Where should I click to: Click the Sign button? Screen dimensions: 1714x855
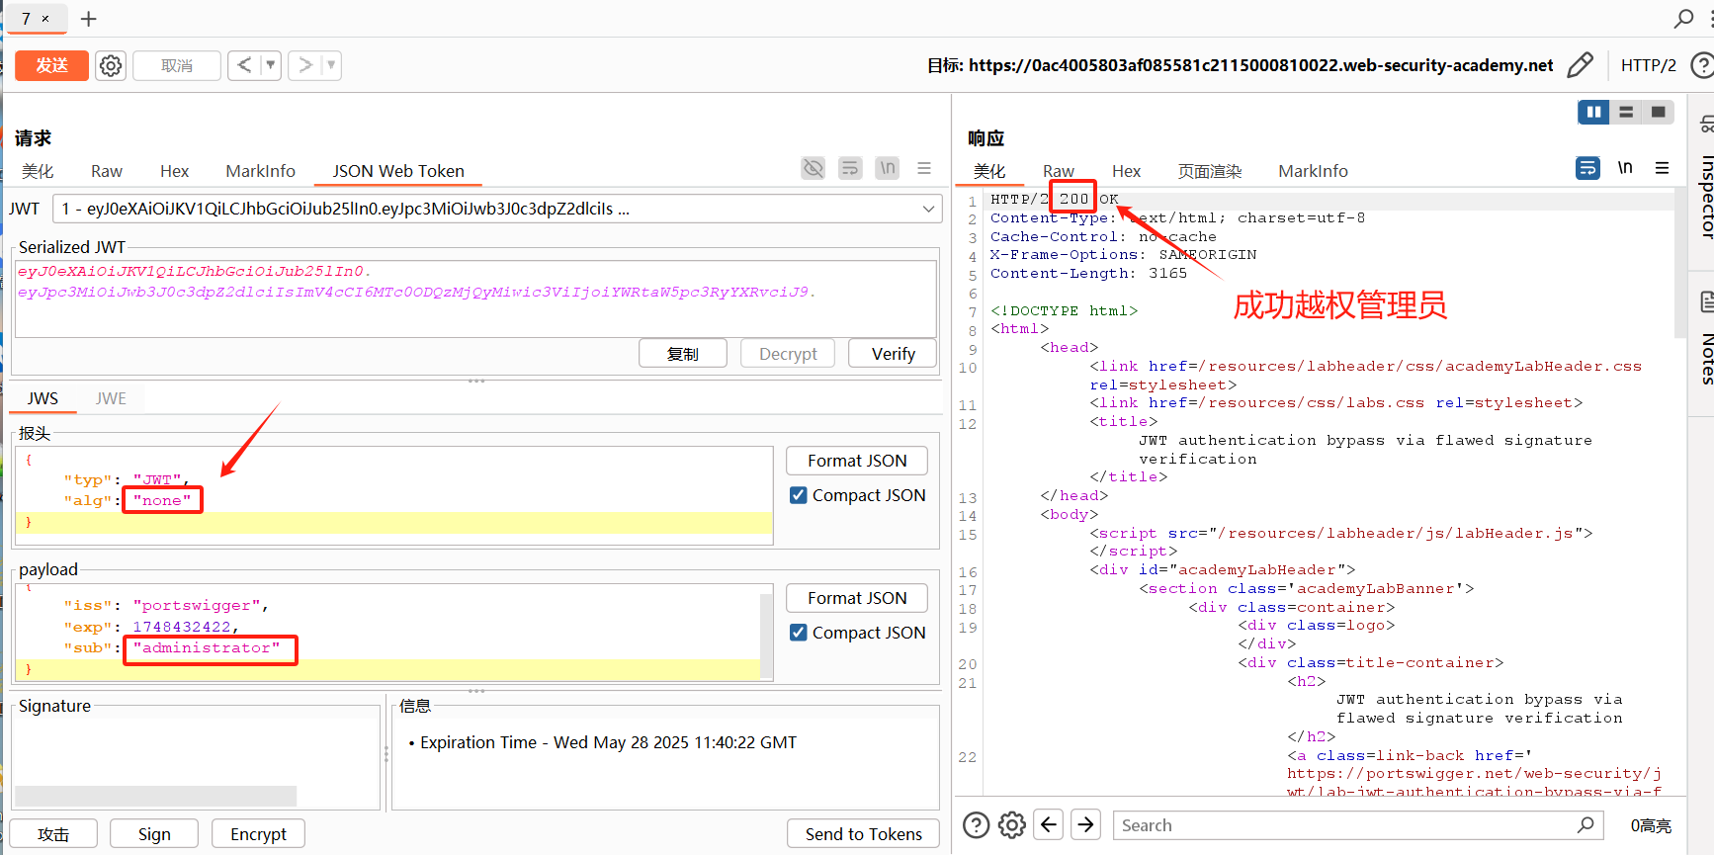[154, 834]
